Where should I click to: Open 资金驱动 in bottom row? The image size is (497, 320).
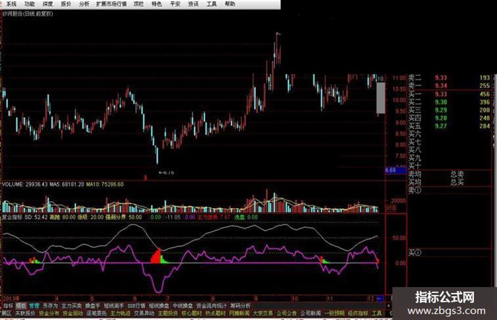(x=73, y=313)
